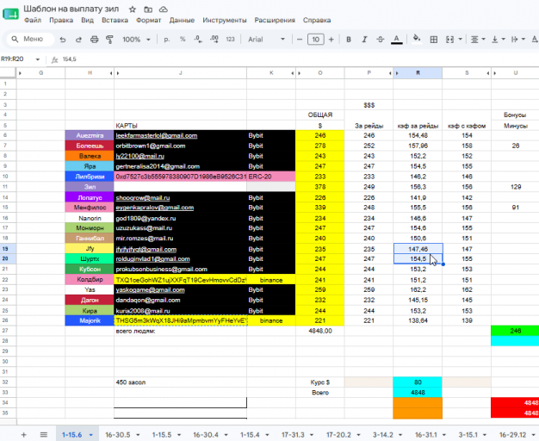Switch to the 16-30.5 sheet tab

(118, 435)
